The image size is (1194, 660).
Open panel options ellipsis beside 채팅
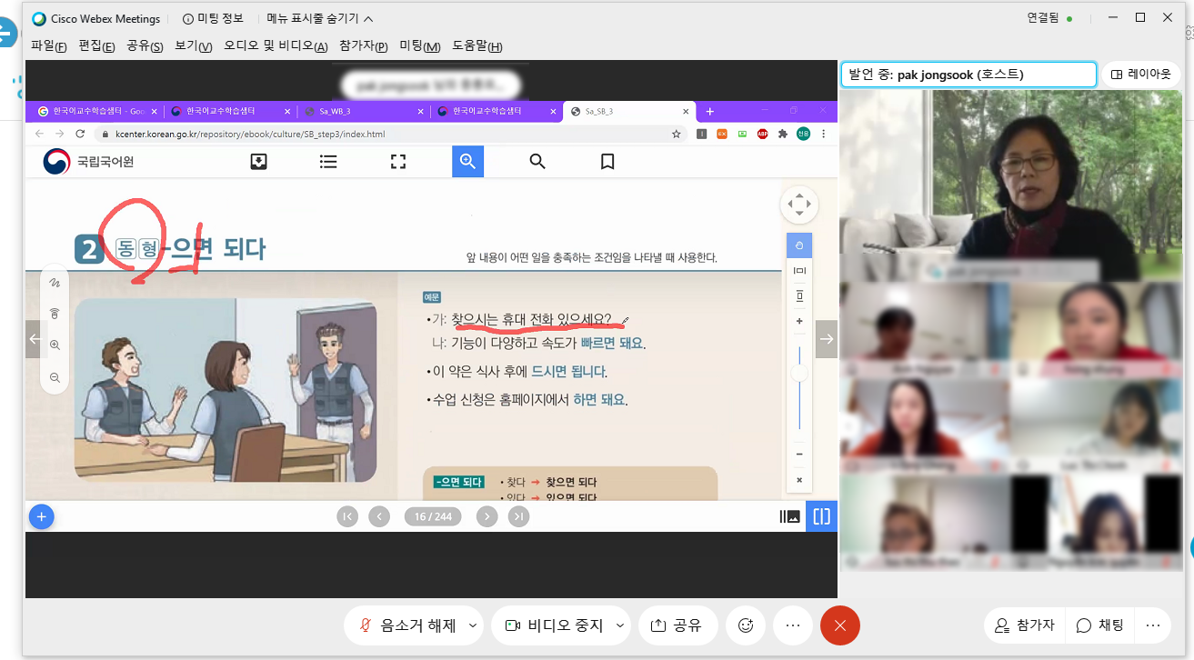coord(1153,625)
